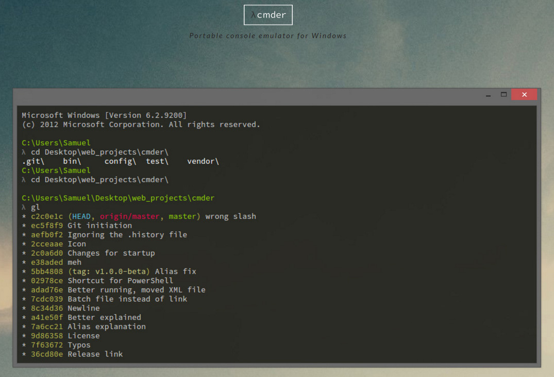Minimize the console window
This screenshot has width=554, height=377.
[488, 95]
